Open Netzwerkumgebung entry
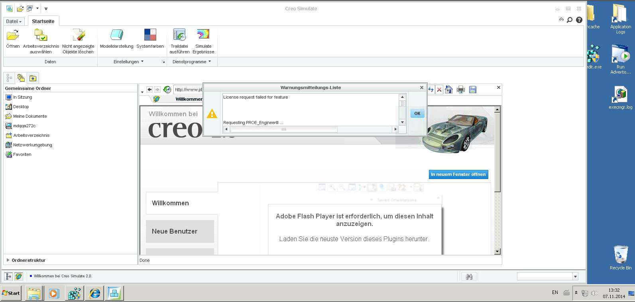Image resolution: width=635 pixels, height=302 pixels. [29, 145]
